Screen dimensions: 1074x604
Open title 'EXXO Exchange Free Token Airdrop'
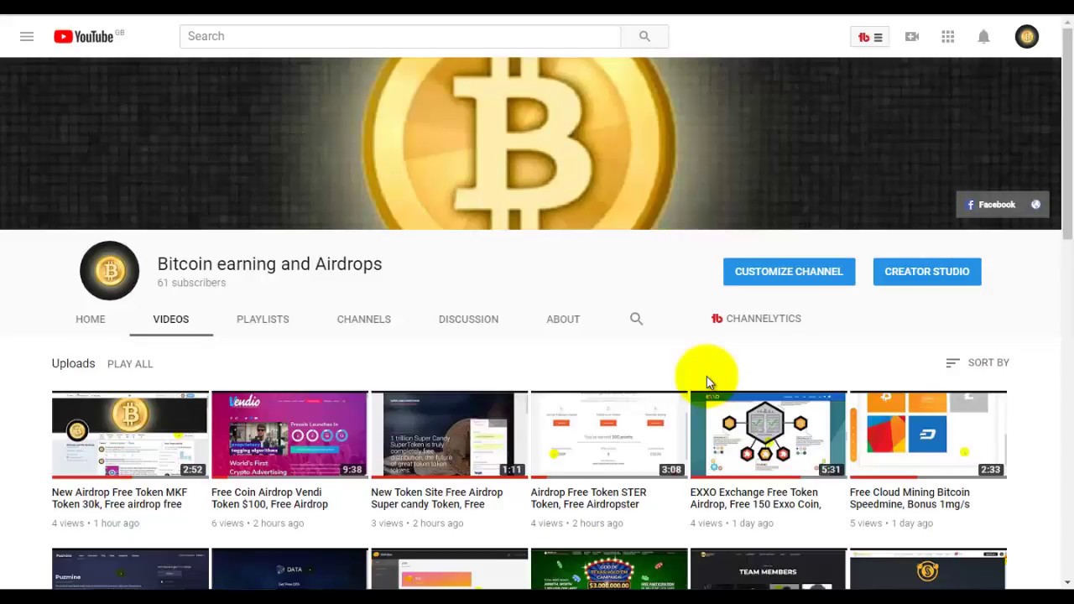click(755, 498)
